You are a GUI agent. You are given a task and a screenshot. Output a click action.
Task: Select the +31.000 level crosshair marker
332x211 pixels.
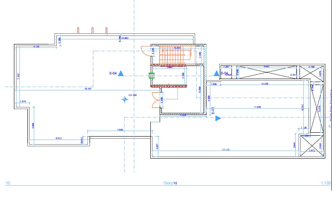point(125,99)
